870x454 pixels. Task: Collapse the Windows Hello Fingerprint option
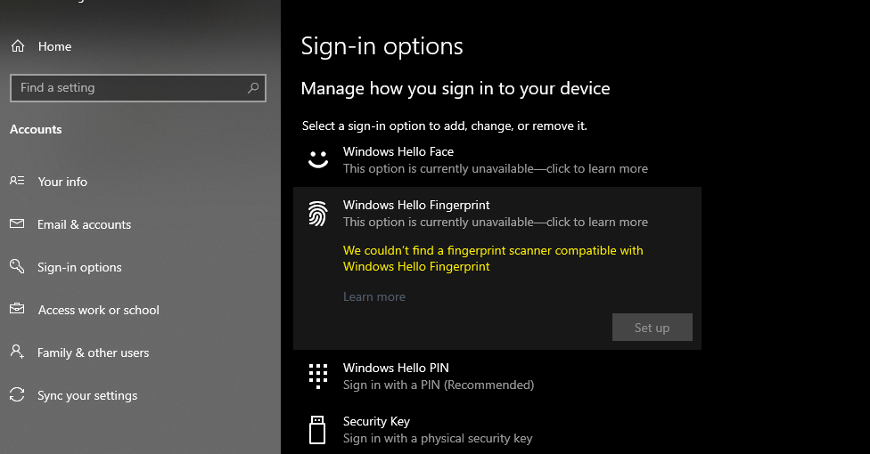click(497, 214)
